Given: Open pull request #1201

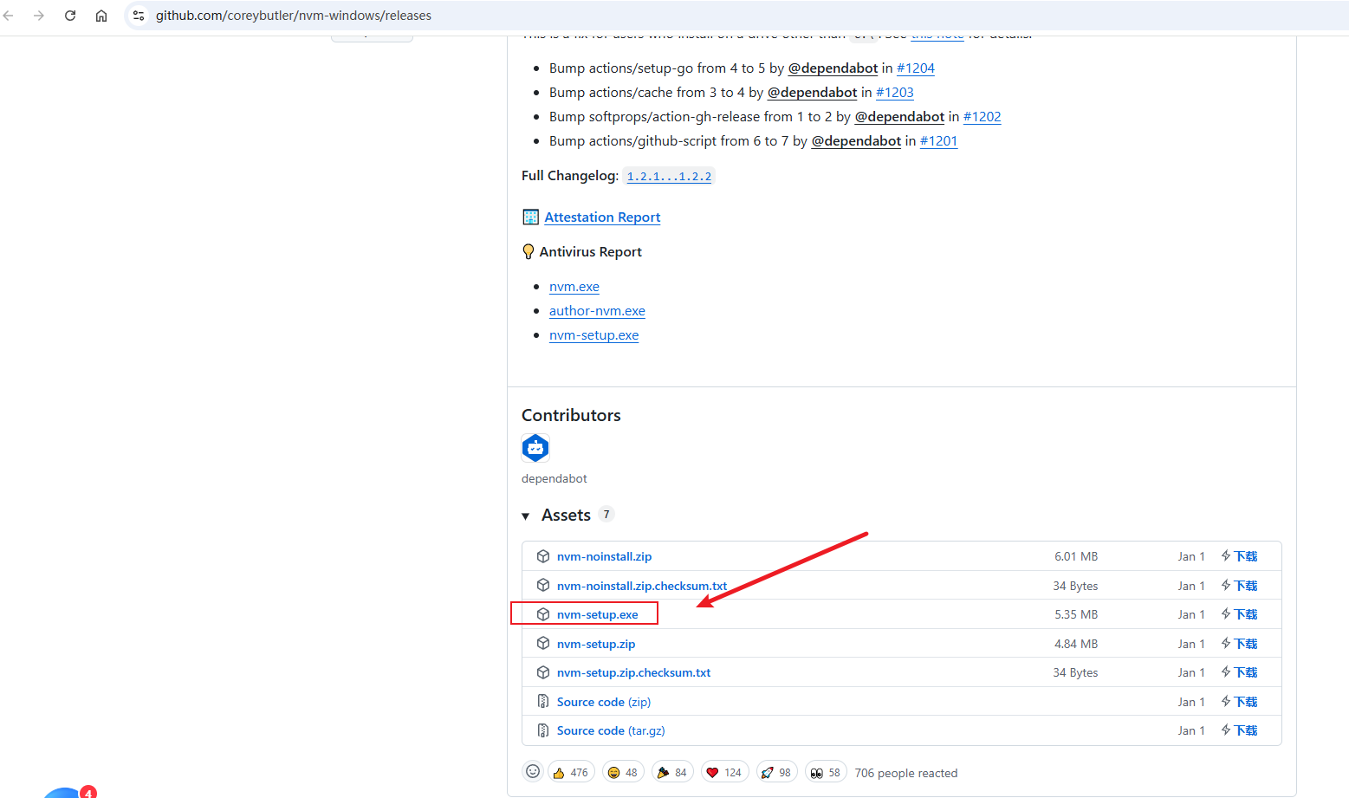Looking at the screenshot, I should 939,141.
